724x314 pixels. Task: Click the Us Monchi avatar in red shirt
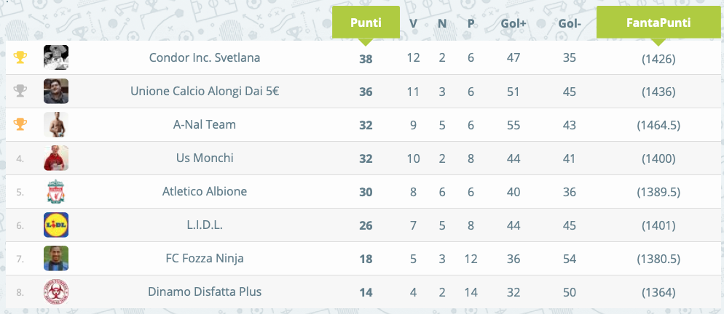point(56,158)
